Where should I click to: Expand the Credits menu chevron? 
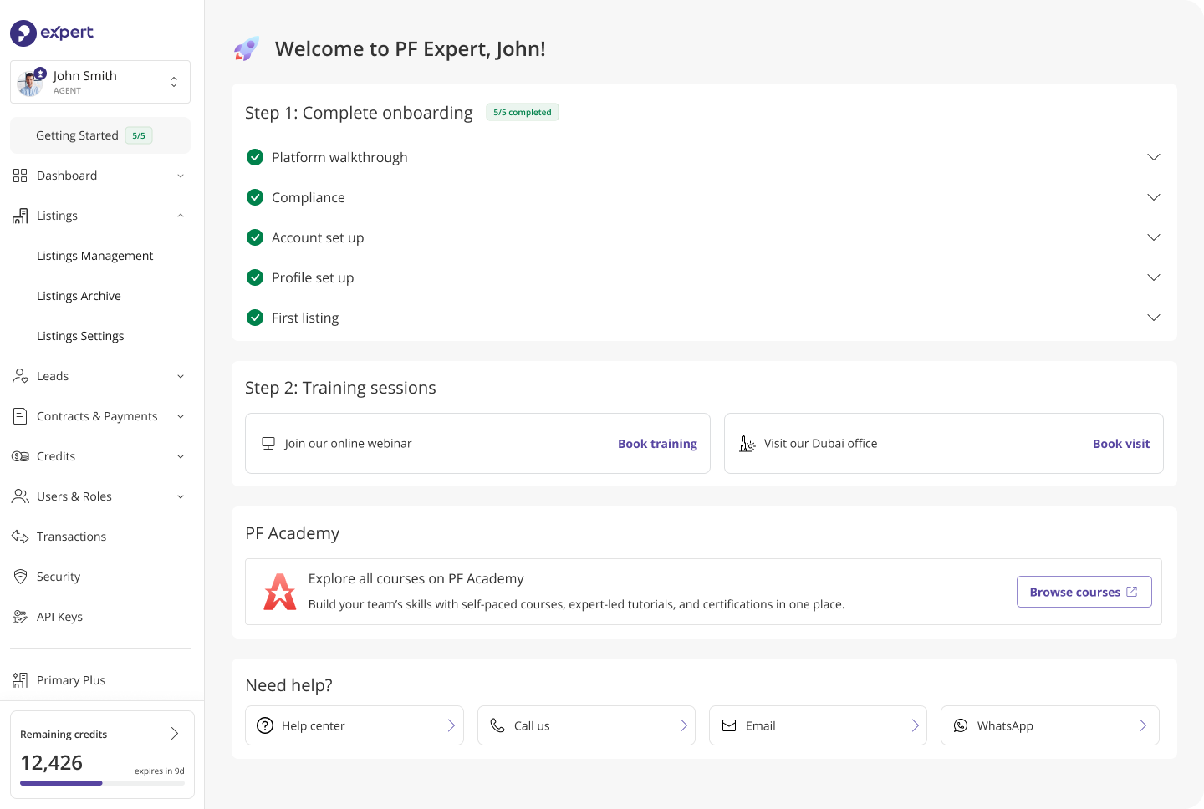coord(181,456)
